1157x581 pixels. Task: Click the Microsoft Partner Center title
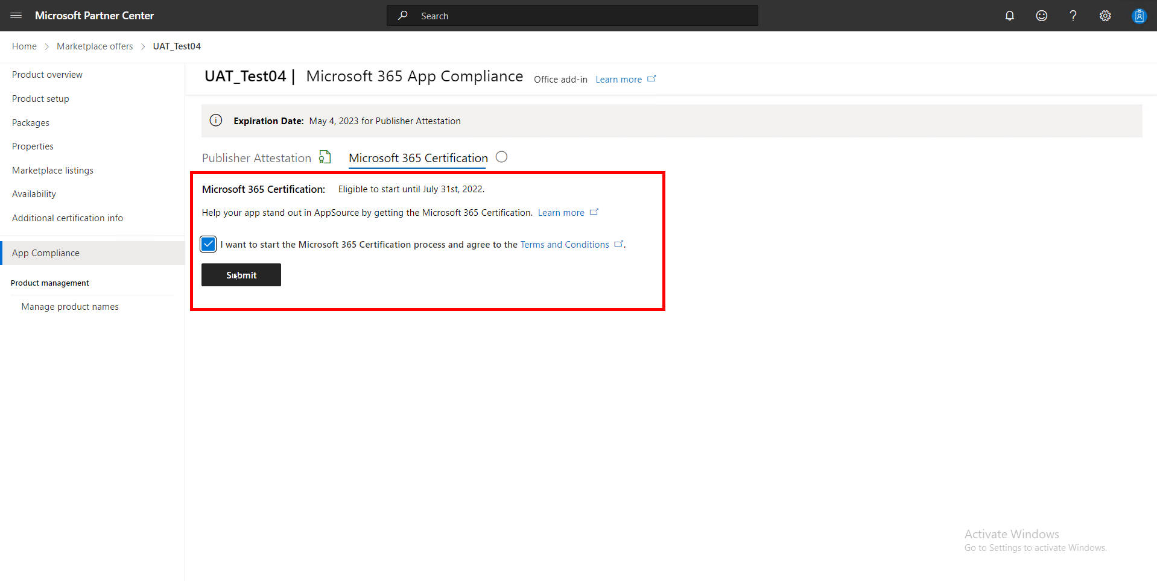[94, 16]
